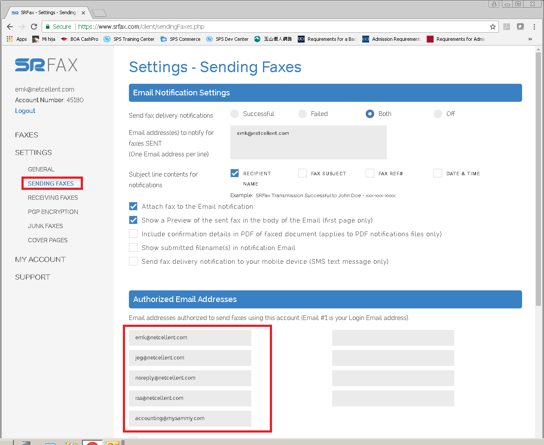Open the Requirements for a Bac bookmark

(x=327, y=39)
